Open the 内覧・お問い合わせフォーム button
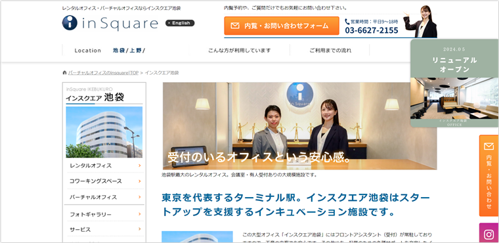This screenshot has width=499, height=243. [x=282, y=26]
